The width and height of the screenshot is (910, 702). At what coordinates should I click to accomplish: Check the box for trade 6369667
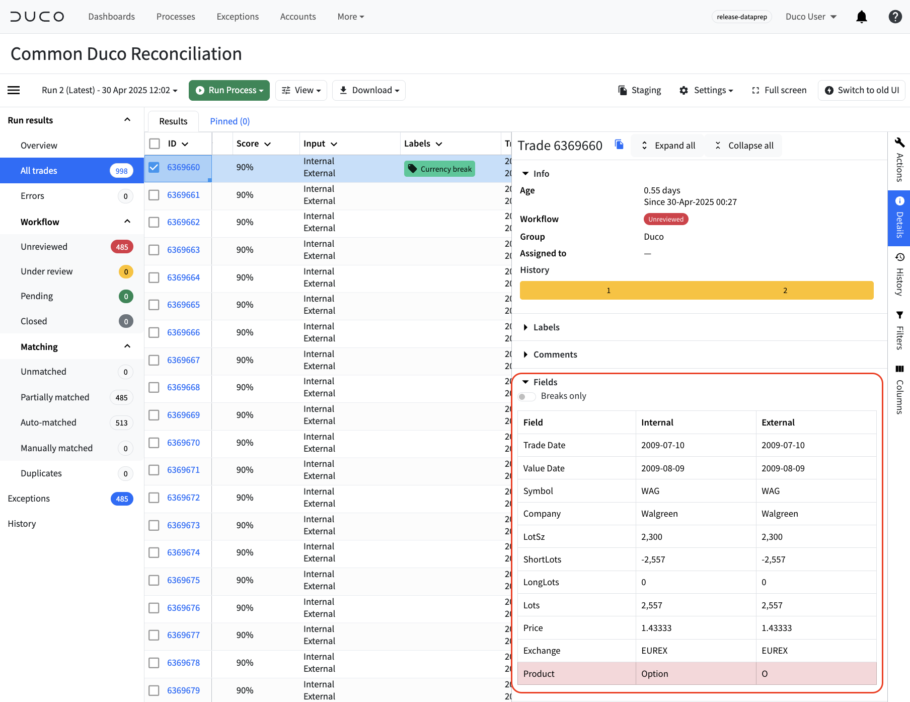click(154, 360)
